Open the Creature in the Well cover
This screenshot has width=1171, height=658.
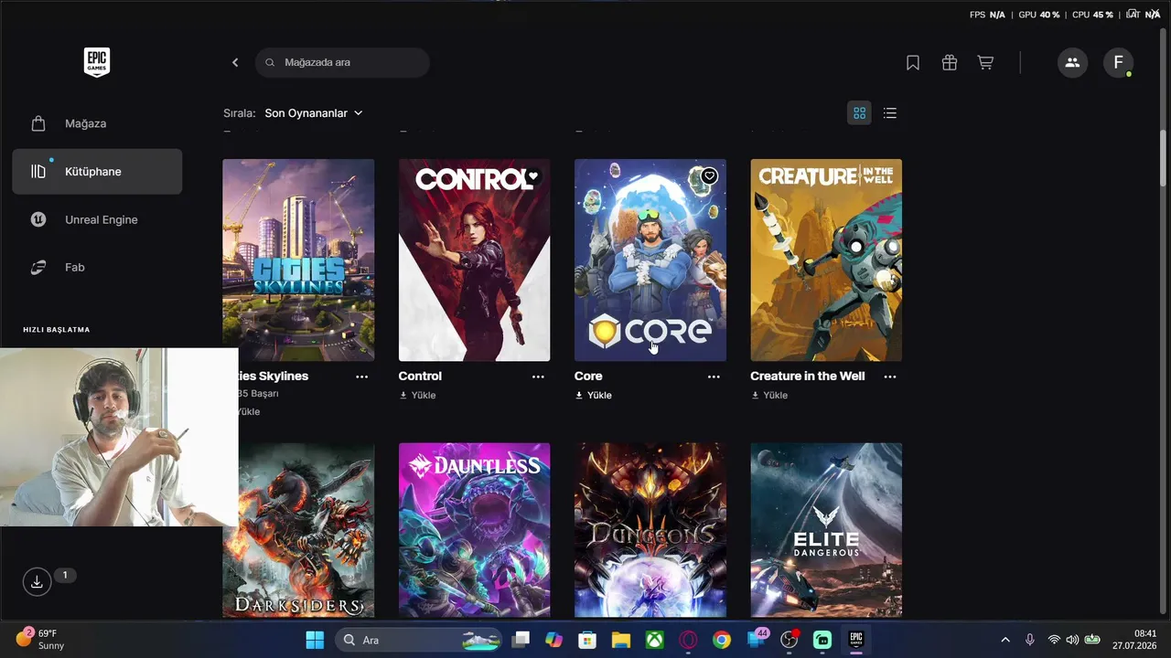[x=826, y=260]
